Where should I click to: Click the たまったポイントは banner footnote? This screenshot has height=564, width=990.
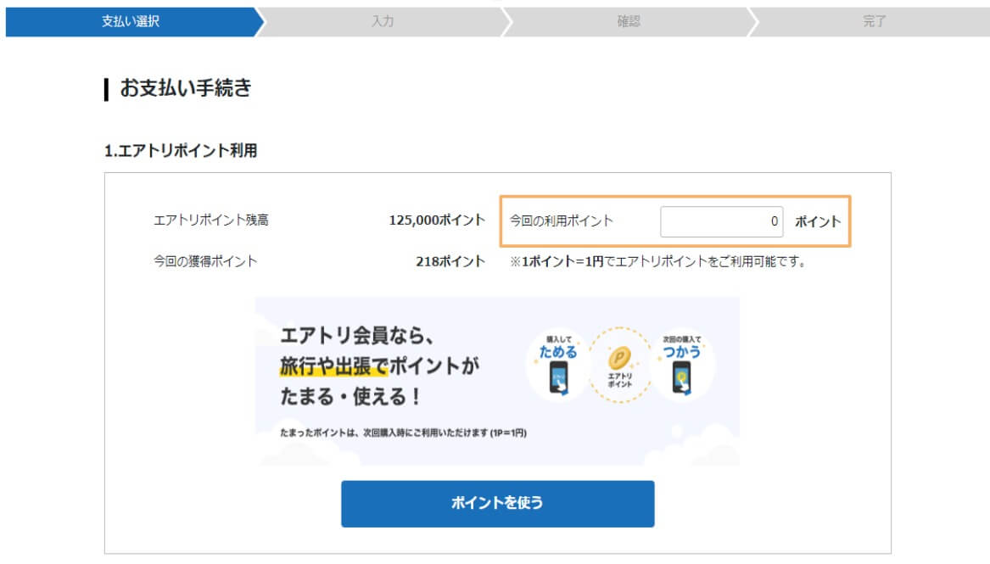point(403,433)
